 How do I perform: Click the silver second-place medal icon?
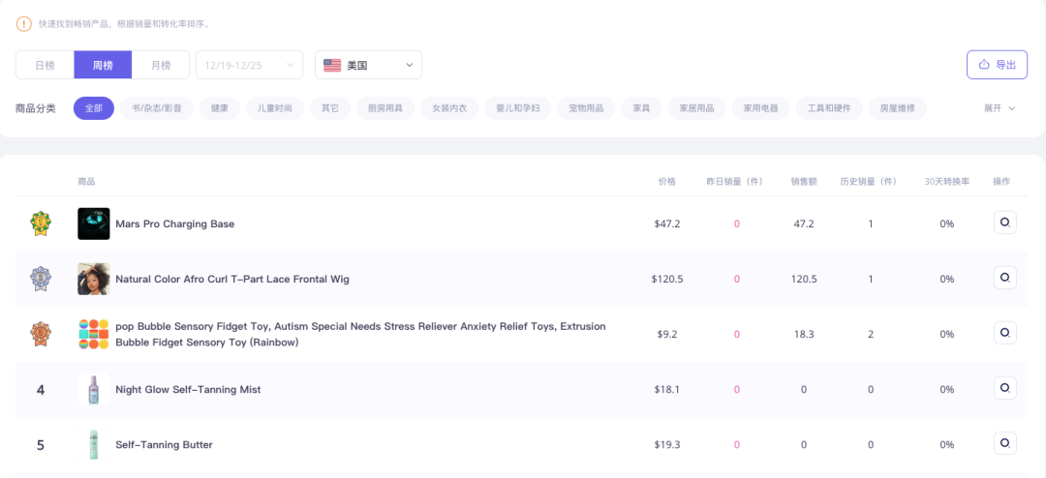pos(41,279)
